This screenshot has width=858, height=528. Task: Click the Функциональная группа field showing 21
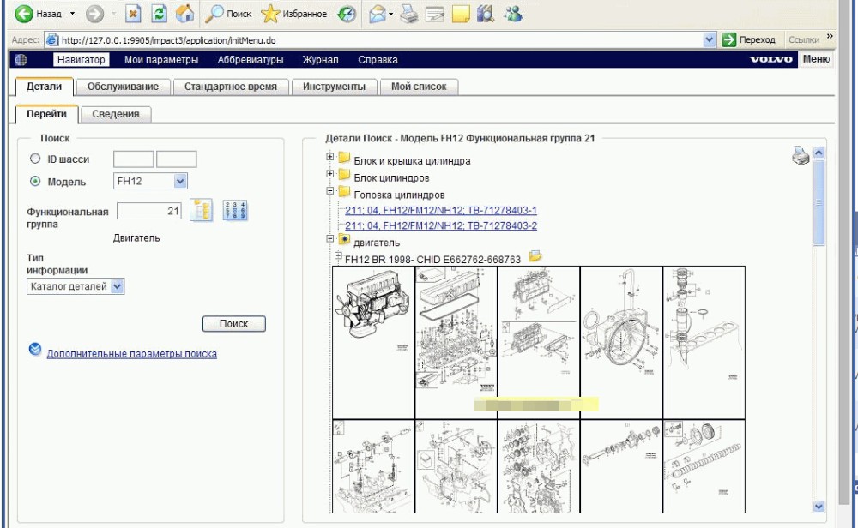(x=149, y=211)
